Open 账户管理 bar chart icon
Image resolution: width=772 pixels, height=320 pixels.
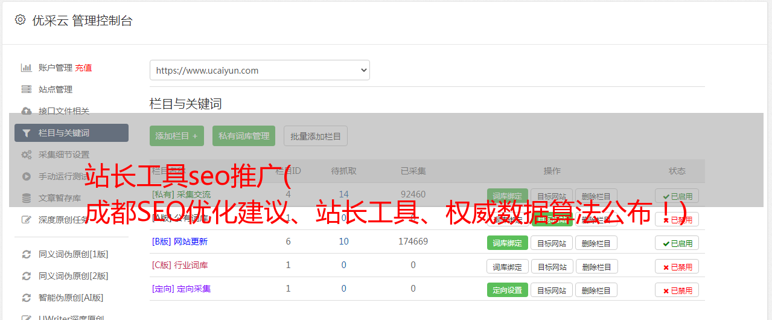coord(27,68)
